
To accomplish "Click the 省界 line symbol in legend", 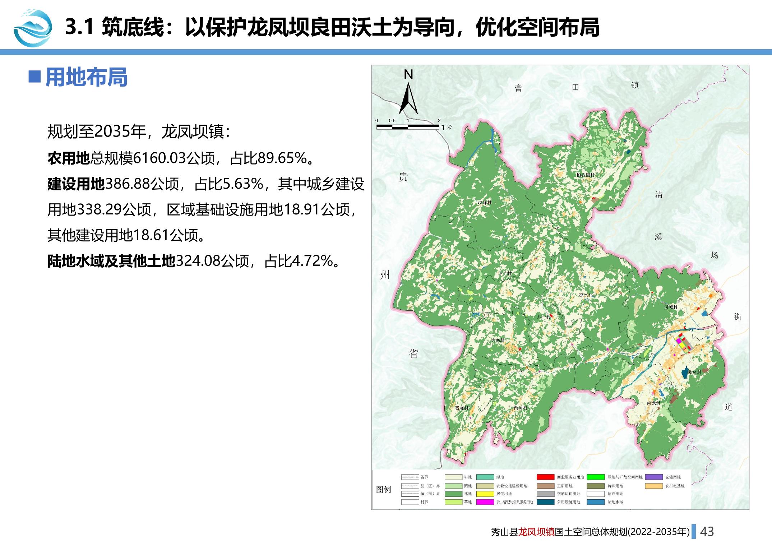I will pyautogui.click(x=410, y=477).
